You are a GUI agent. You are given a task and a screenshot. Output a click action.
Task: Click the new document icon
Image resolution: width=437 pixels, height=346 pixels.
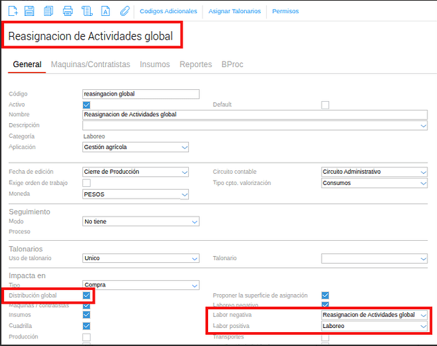[x=12, y=11]
